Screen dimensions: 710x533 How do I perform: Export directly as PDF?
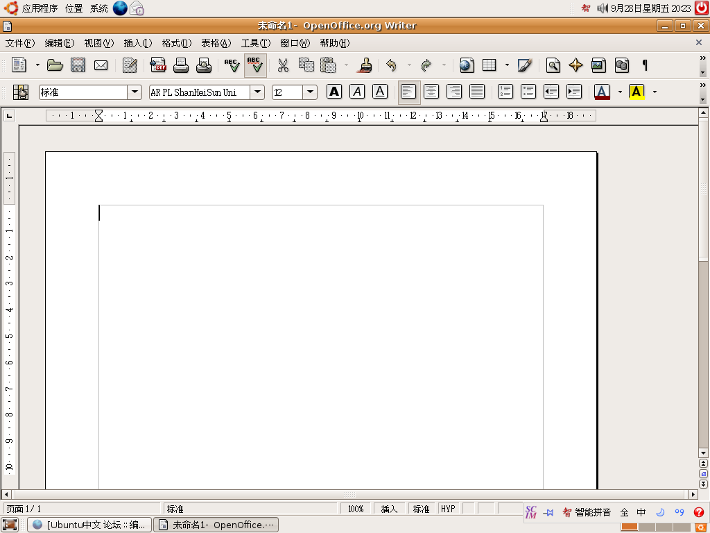point(158,65)
